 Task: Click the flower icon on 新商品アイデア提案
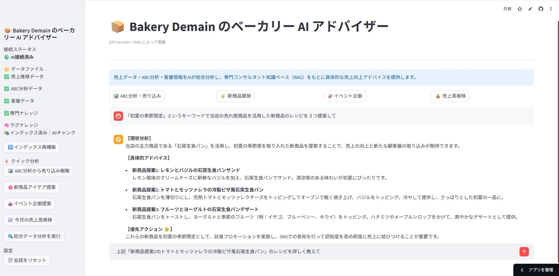point(10,187)
